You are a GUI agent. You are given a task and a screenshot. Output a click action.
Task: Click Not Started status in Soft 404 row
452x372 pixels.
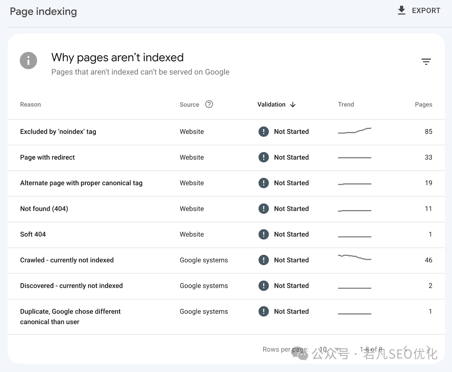point(291,234)
